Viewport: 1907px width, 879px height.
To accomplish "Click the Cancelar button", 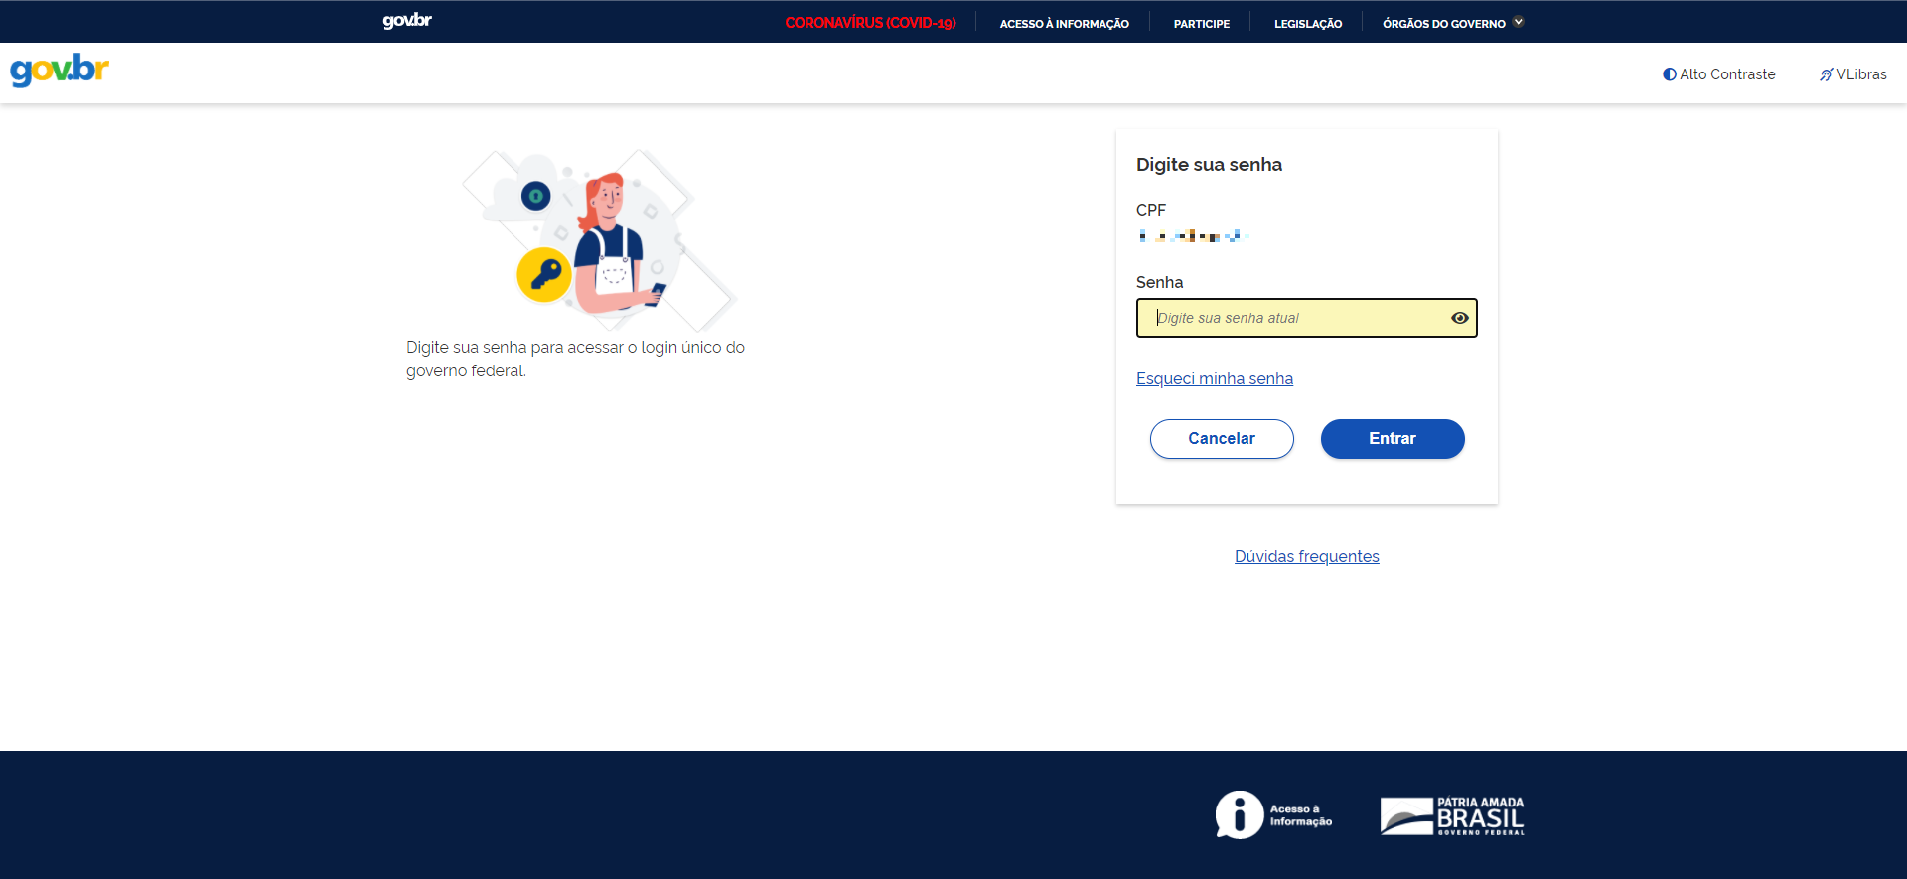I will pos(1222,439).
